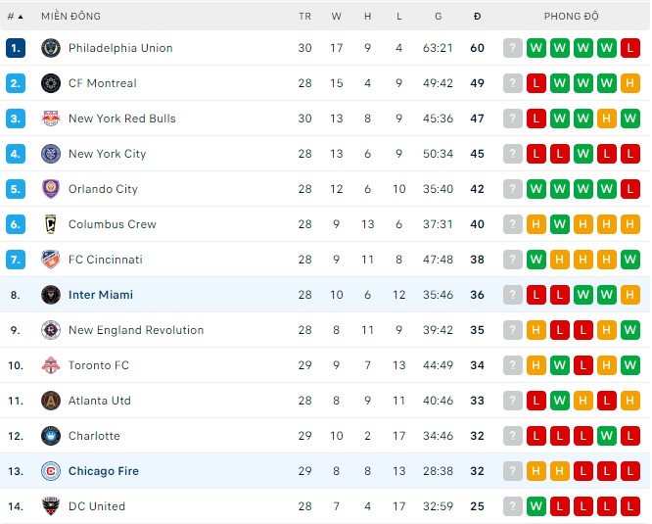
Task: Click Philadelphia Union's red L form badge
Action: (x=630, y=48)
